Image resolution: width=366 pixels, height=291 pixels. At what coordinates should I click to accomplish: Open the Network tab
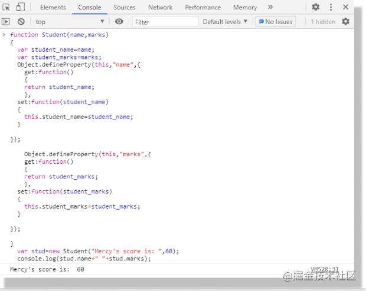[161, 8]
